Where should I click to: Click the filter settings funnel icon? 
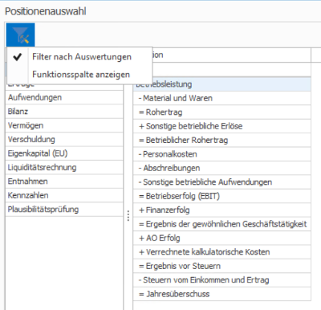[x=21, y=35]
